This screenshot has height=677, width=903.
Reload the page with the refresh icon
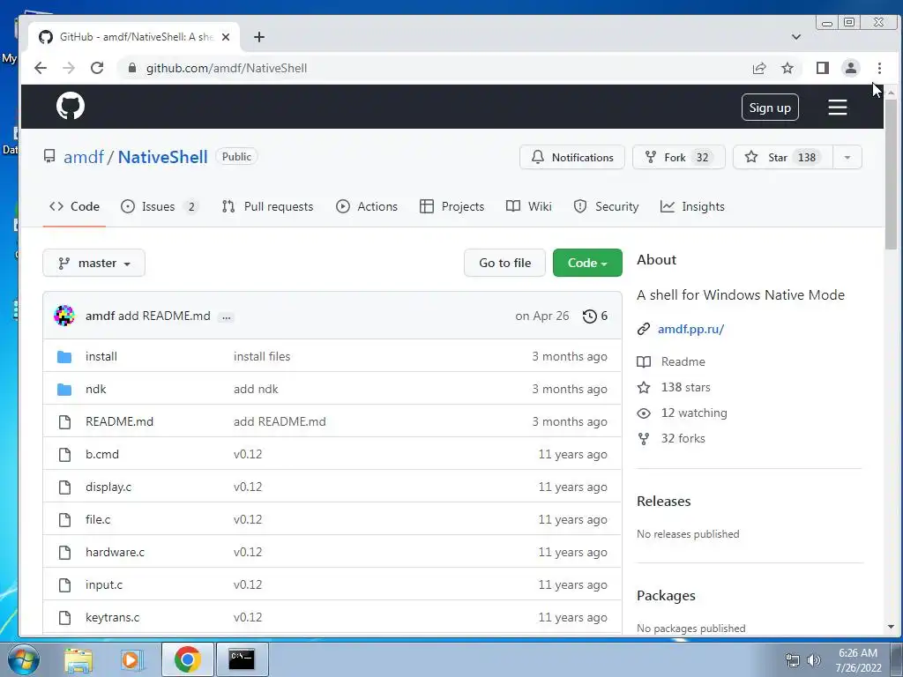(97, 68)
